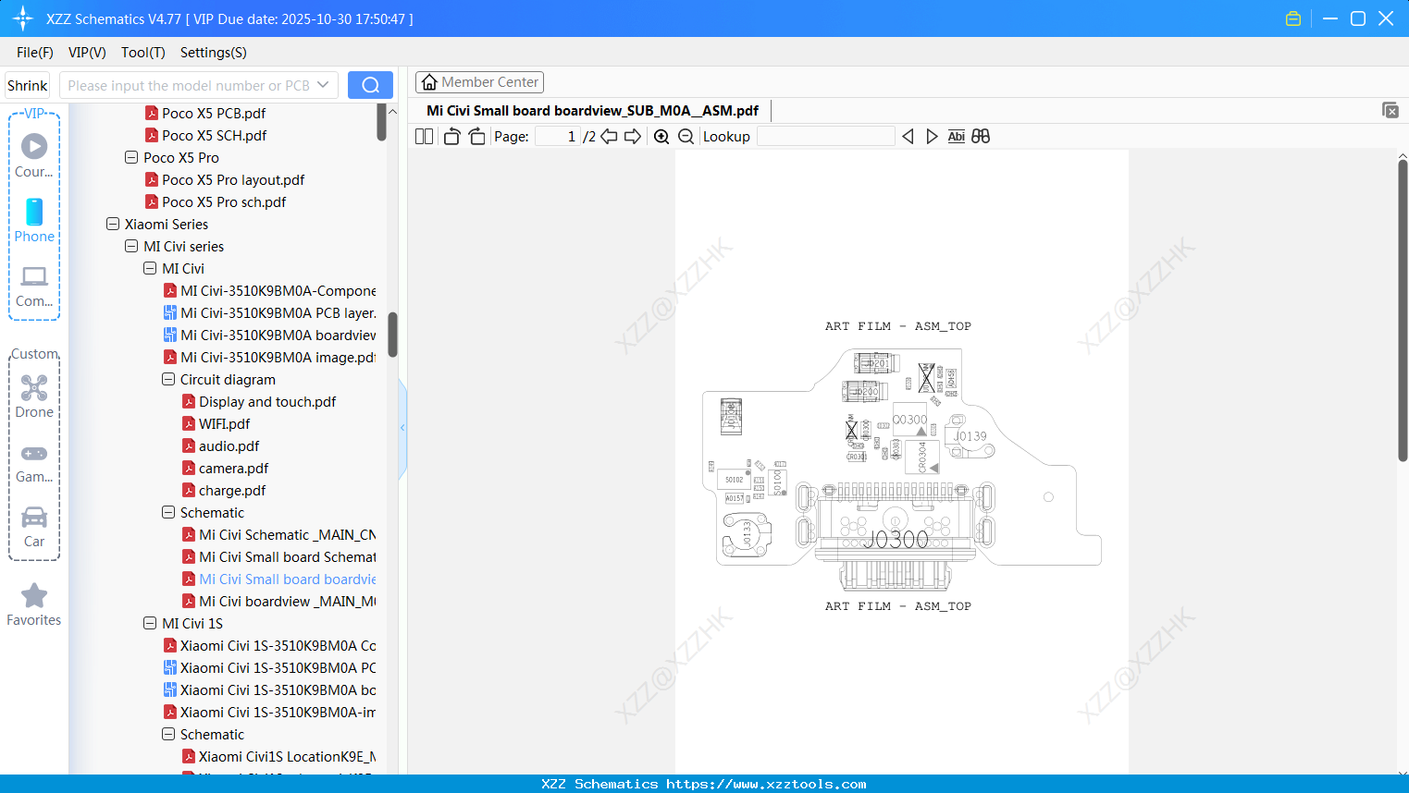1409x793 pixels.
Task: Switch to two-page view mode
Action: tap(423, 136)
